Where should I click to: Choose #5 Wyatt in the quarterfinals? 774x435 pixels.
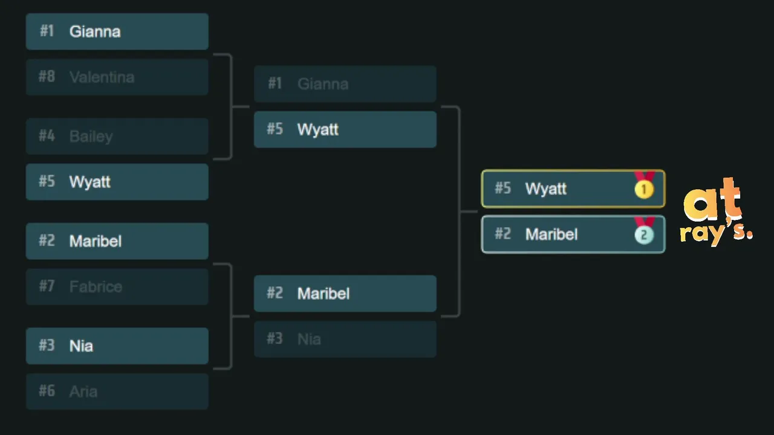[117, 182]
